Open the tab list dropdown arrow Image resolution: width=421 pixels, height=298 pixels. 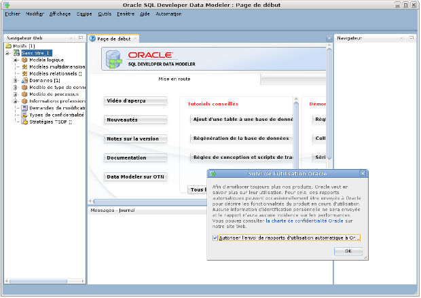click(329, 39)
